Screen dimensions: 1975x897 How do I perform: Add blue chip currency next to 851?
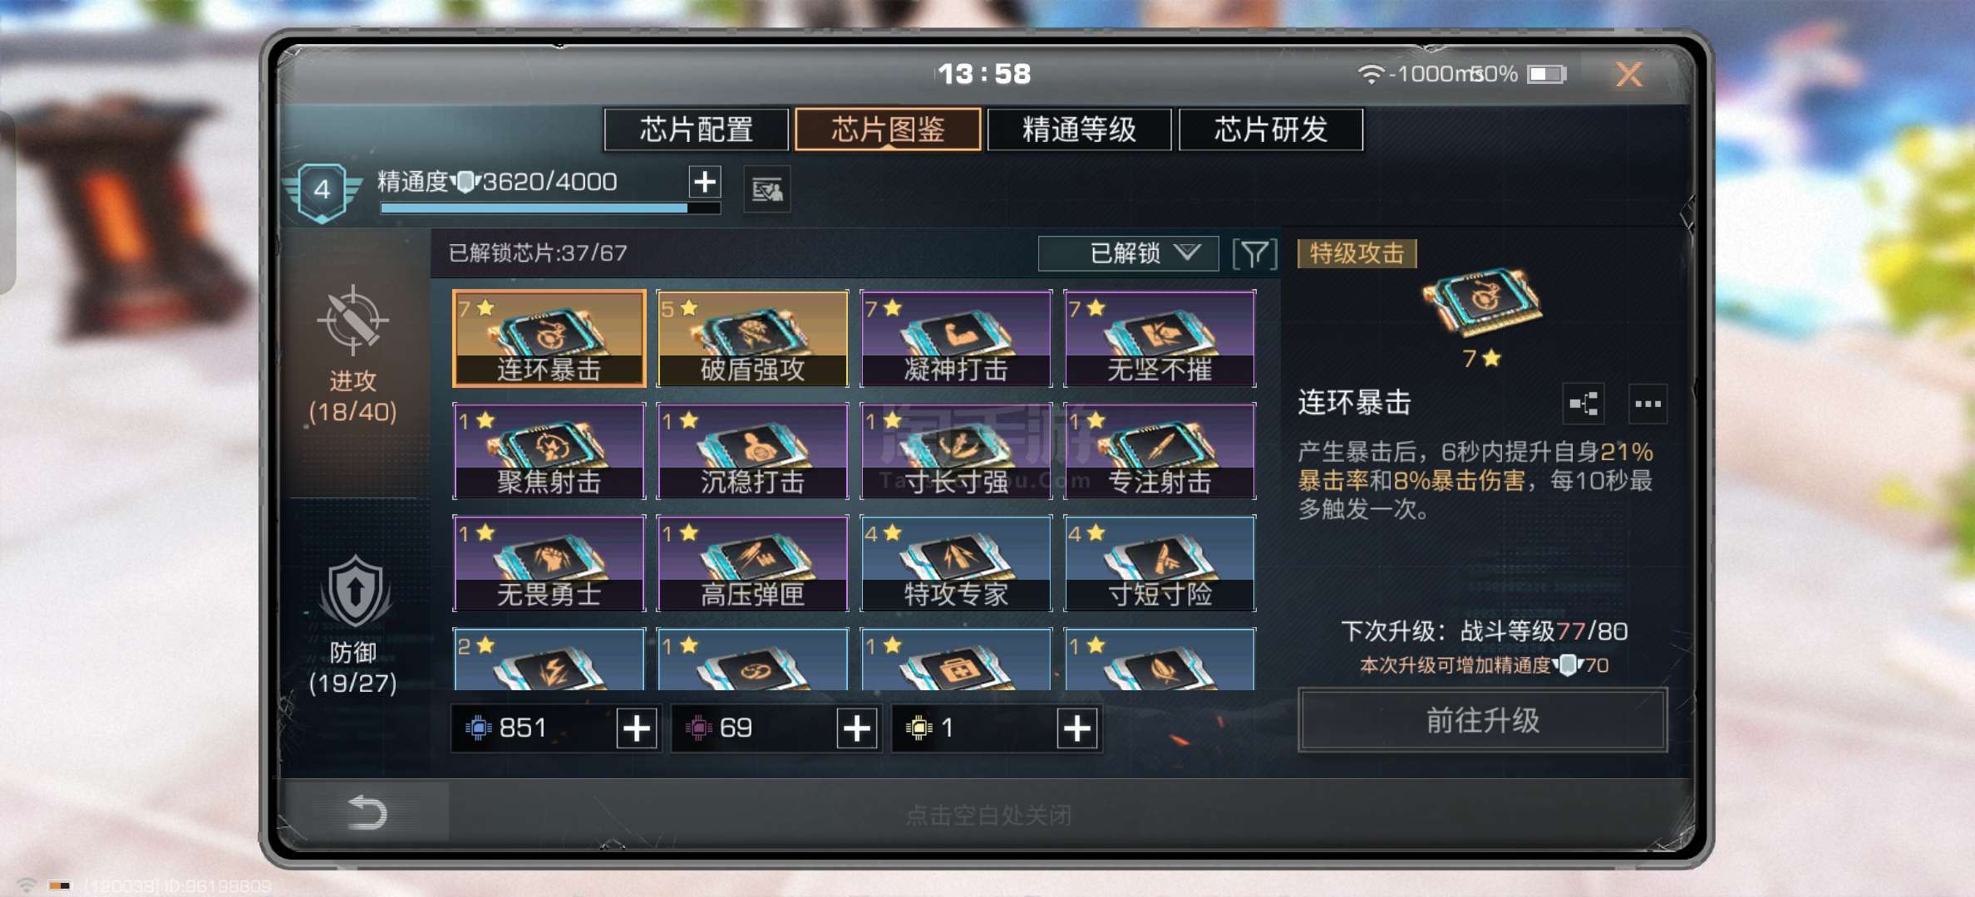(x=637, y=728)
